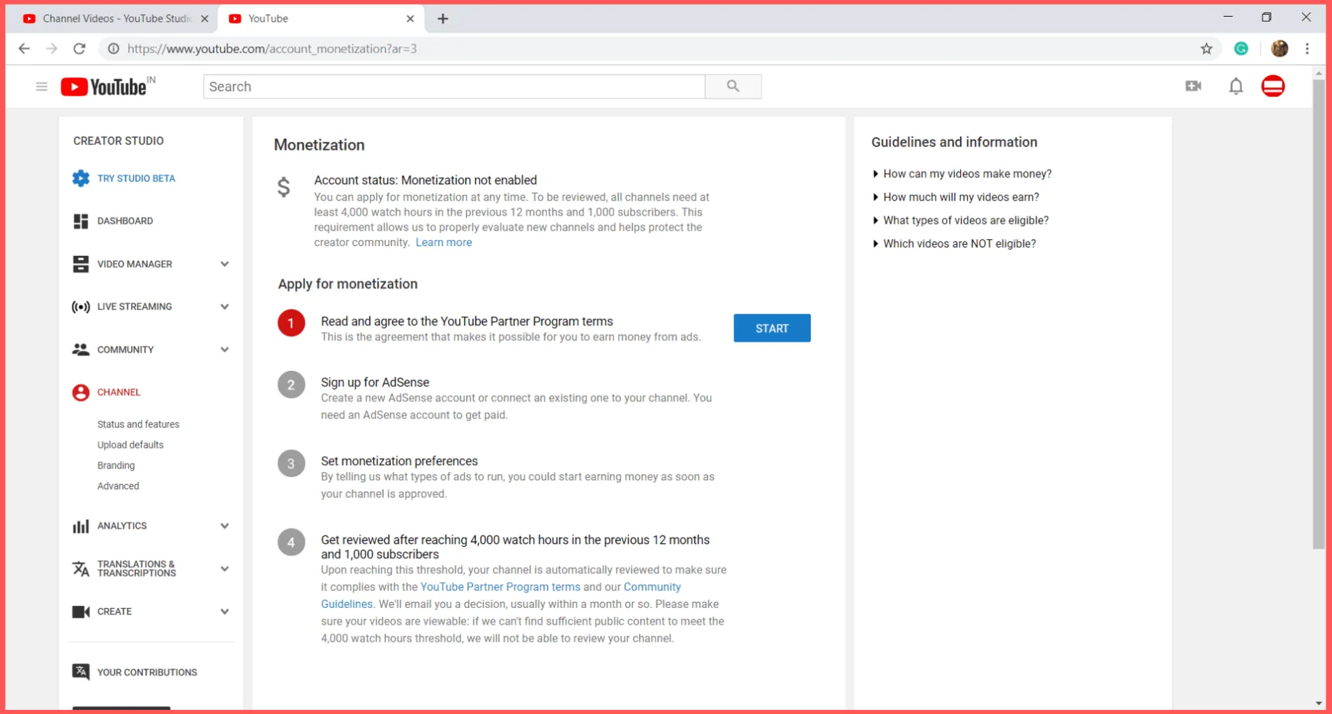Click the Try Studio Beta gear icon

click(81, 178)
